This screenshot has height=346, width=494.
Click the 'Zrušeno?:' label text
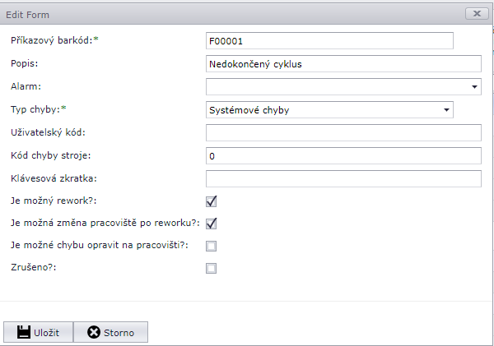click(x=33, y=267)
